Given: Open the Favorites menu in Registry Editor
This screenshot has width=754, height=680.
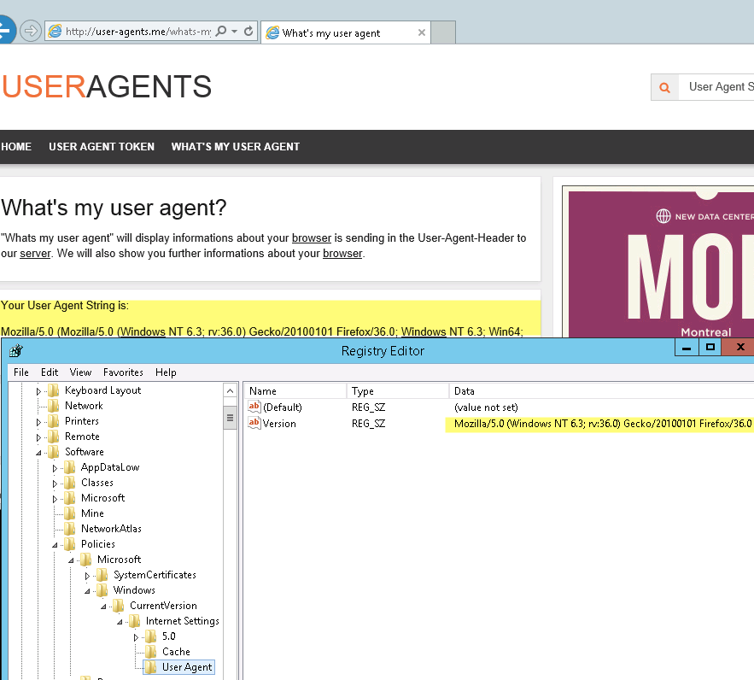Looking at the screenshot, I should click(123, 372).
